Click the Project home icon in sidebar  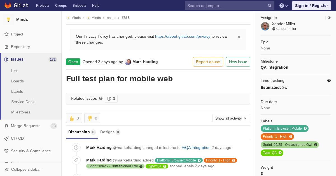[x=6, y=34]
